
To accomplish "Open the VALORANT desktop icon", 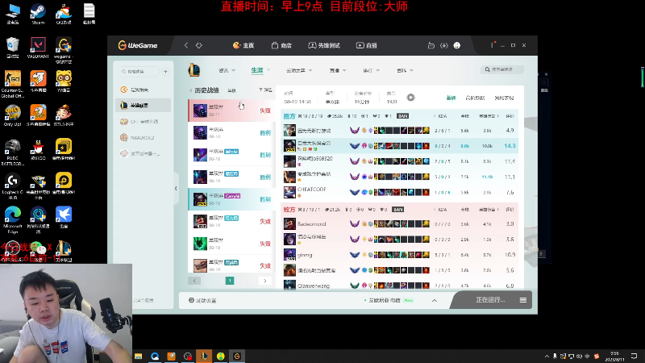I will (x=38, y=48).
